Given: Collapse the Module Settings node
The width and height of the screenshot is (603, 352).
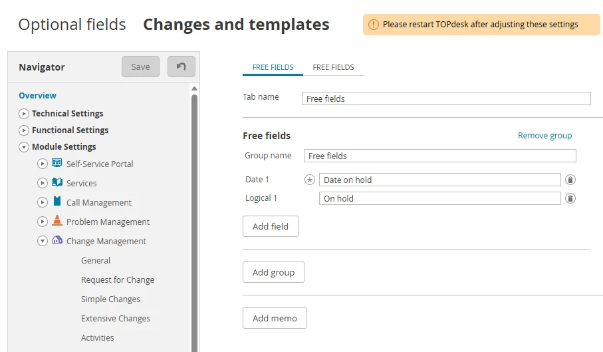Looking at the screenshot, I should point(25,147).
